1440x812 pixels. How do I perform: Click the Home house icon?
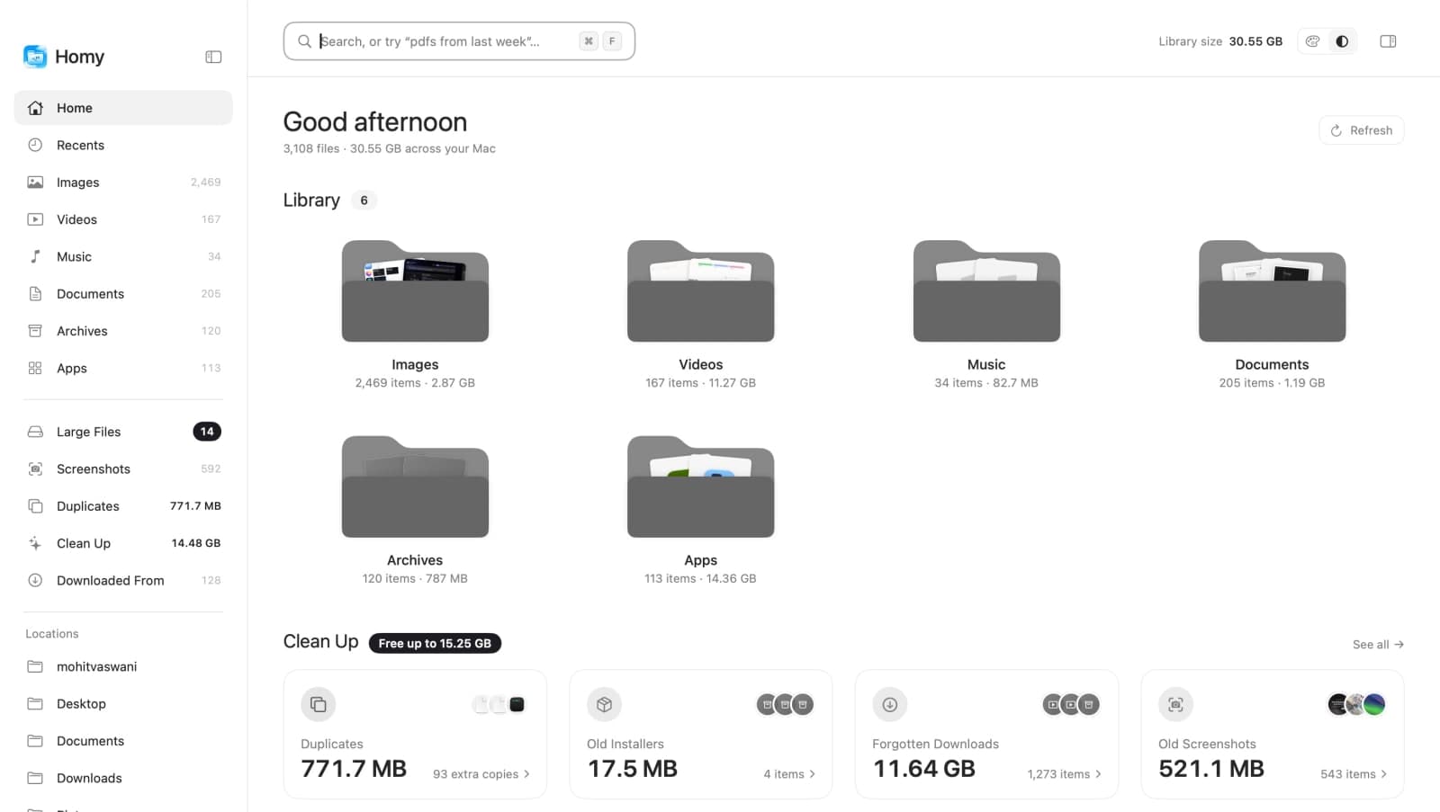[x=35, y=108]
